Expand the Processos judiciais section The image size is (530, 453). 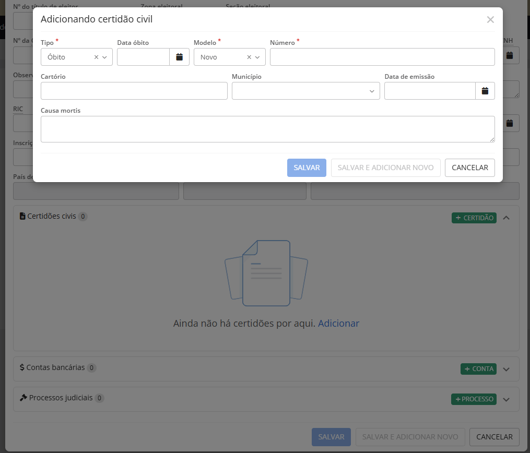pos(505,399)
